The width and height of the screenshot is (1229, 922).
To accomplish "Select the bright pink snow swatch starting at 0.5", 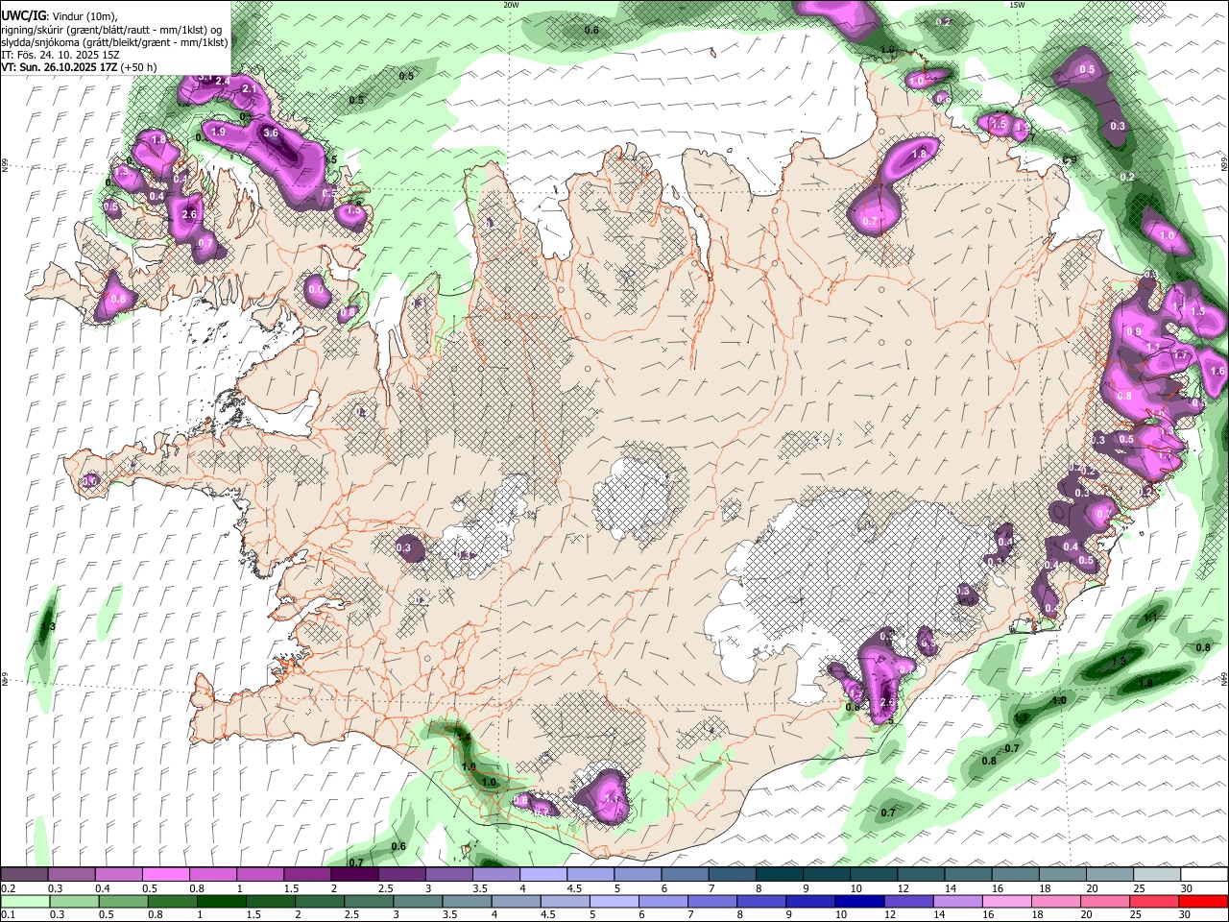I will (x=165, y=875).
